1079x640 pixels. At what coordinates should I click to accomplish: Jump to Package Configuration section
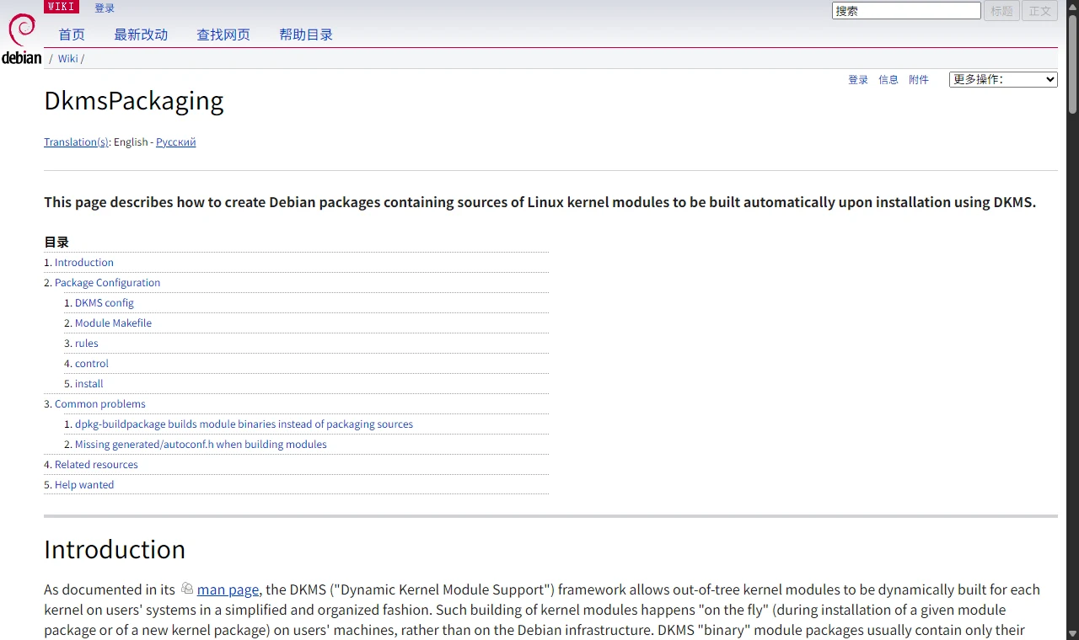pyautogui.click(x=107, y=283)
